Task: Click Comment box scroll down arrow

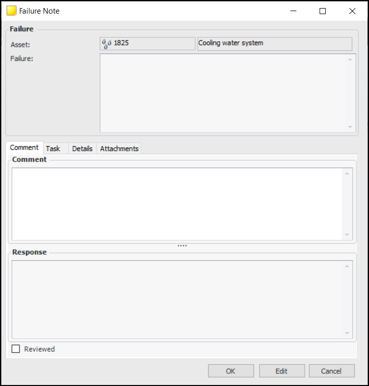Action: point(347,235)
